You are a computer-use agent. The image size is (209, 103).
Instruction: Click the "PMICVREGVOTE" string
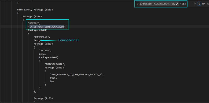click(x=55, y=64)
